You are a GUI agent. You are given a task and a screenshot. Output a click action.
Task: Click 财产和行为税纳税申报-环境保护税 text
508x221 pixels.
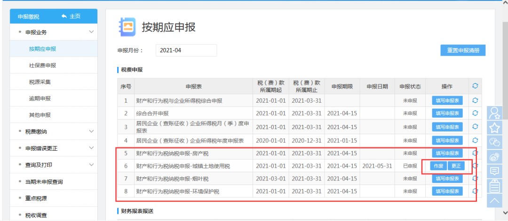point(177,191)
